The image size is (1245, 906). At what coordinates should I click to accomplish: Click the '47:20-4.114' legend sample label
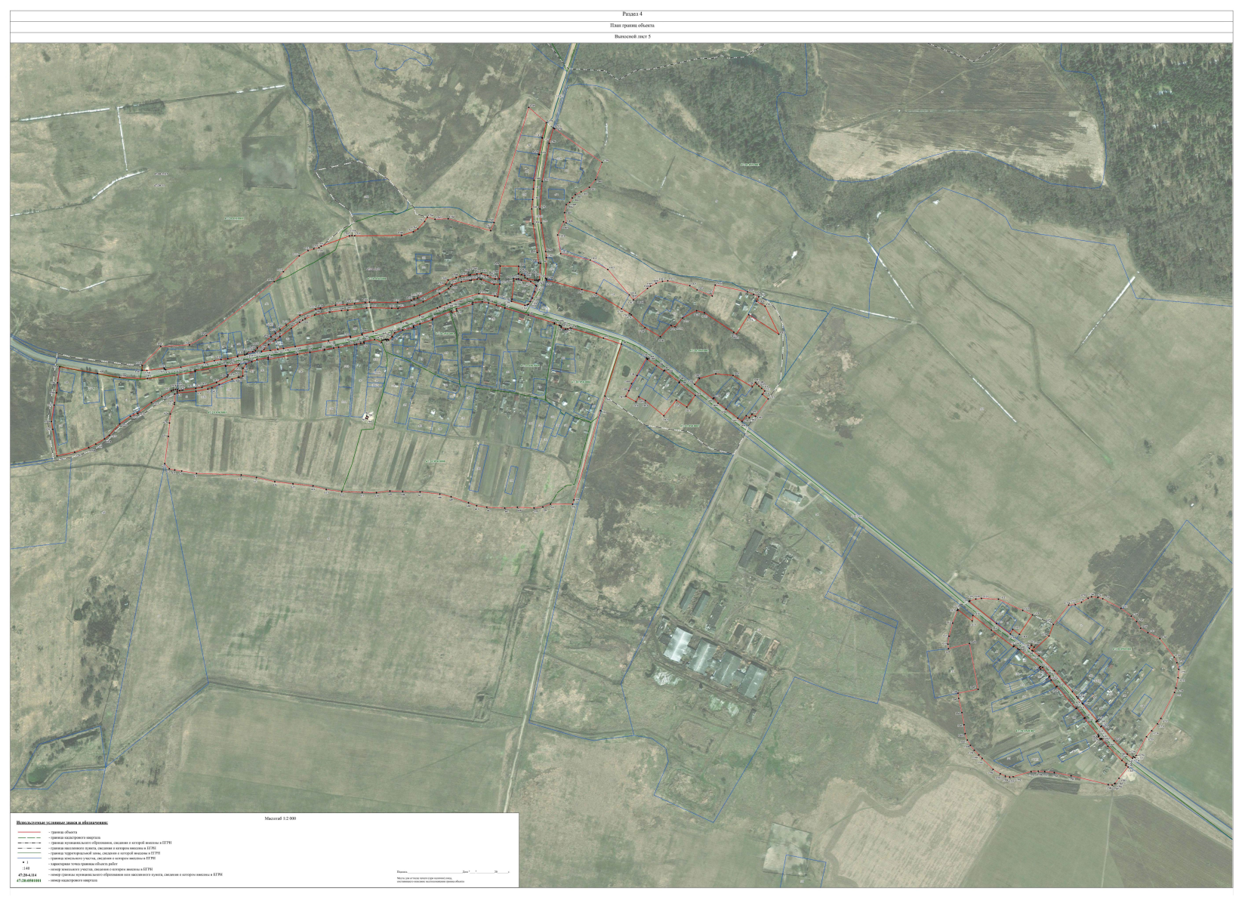pos(27,875)
